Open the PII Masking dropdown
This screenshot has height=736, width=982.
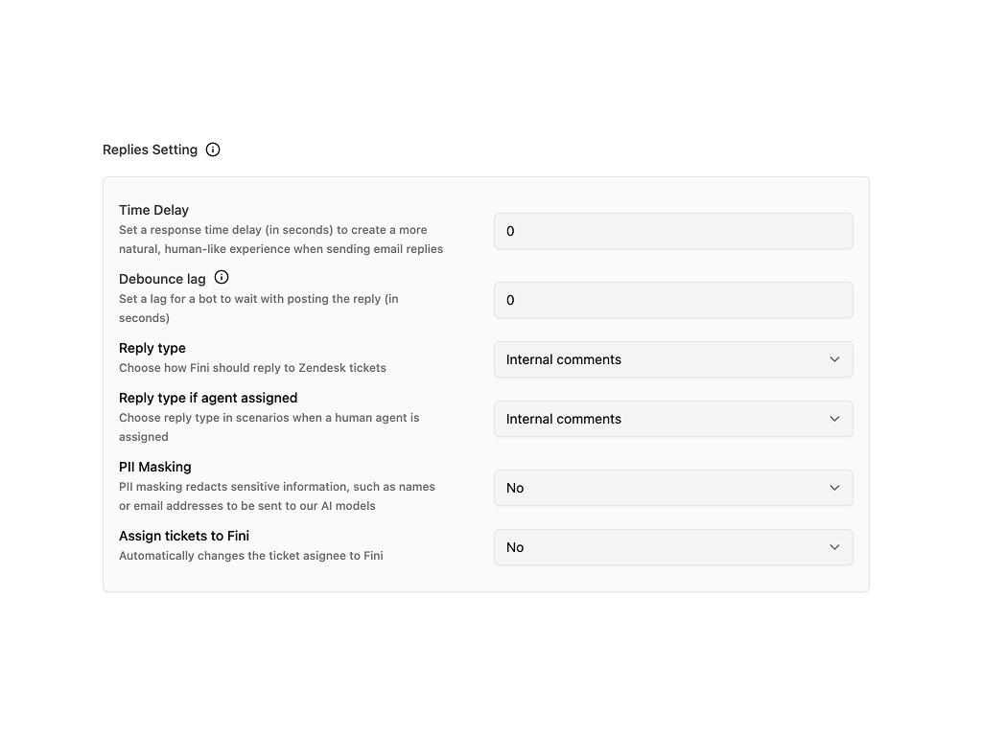pos(673,488)
